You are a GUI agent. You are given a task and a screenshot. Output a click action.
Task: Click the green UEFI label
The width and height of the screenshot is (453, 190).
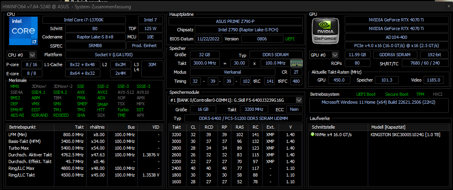pyautogui.click(x=290, y=39)
